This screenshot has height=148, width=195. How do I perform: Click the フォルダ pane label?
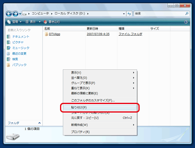click(x=14, y=123)
